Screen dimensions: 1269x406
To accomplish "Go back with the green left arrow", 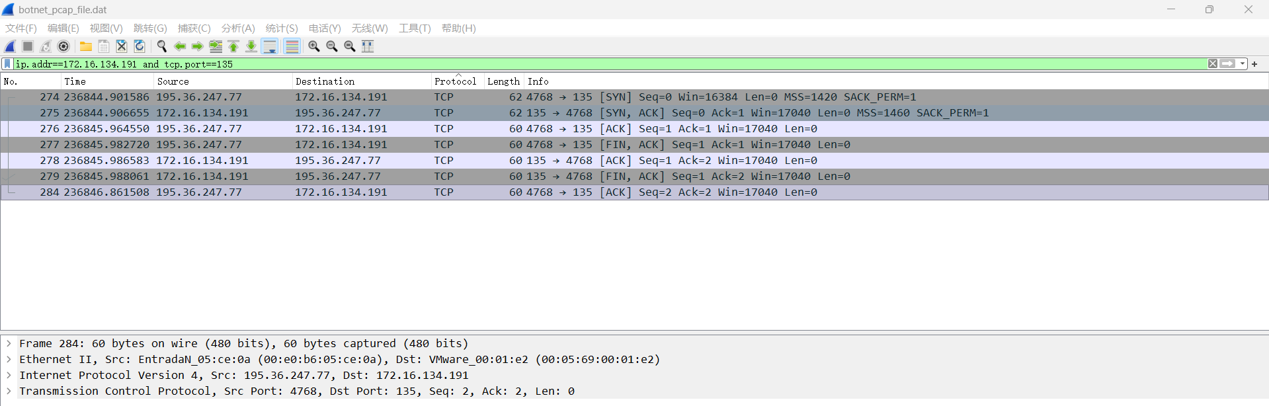I will point(179,46).
